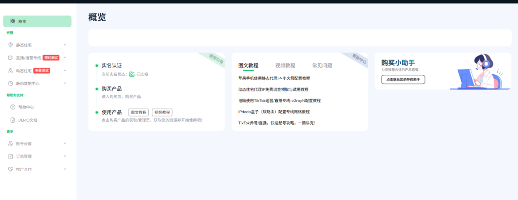Open IPdodo盒子（软路由）配置专线网络教程 article
Image resolution: width=518 pixels, height=200 pixels.
[274, 112]
